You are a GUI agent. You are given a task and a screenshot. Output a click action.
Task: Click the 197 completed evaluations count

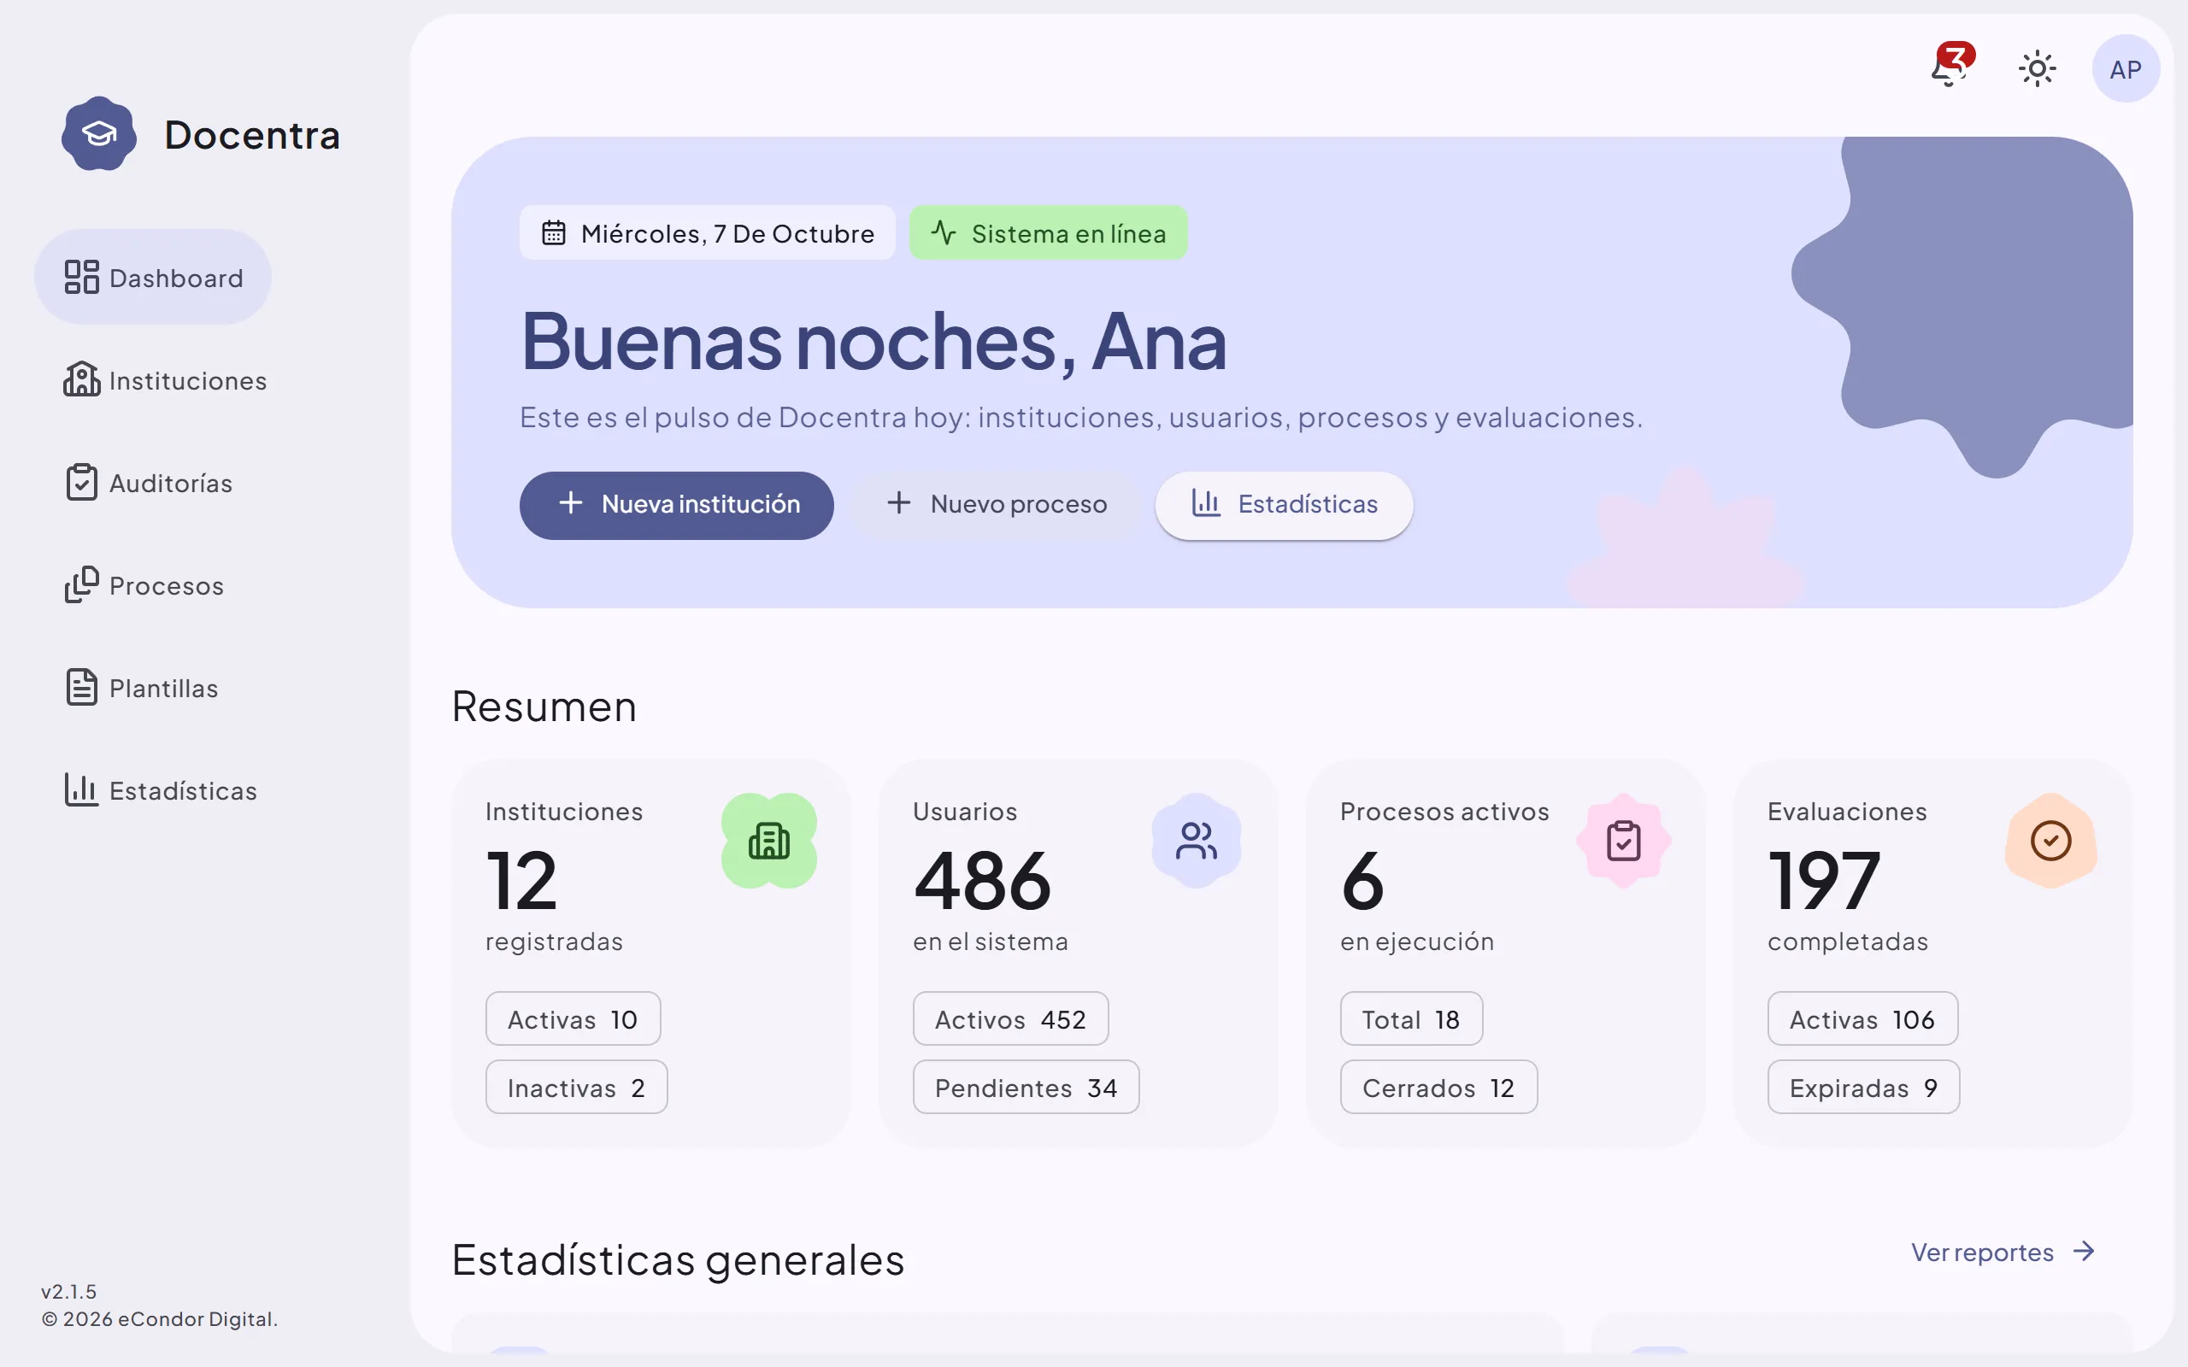(x=1825, y=880)
